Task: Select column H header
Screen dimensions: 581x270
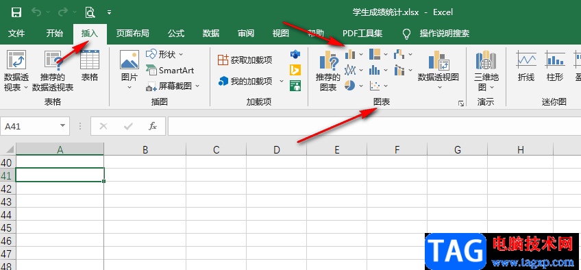Action: click(521, 149)
